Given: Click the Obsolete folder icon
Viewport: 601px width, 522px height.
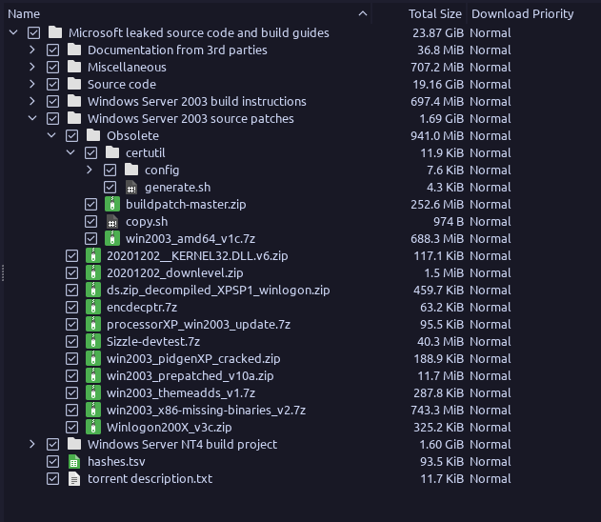Looking at the screenshot, I should 93,135.
